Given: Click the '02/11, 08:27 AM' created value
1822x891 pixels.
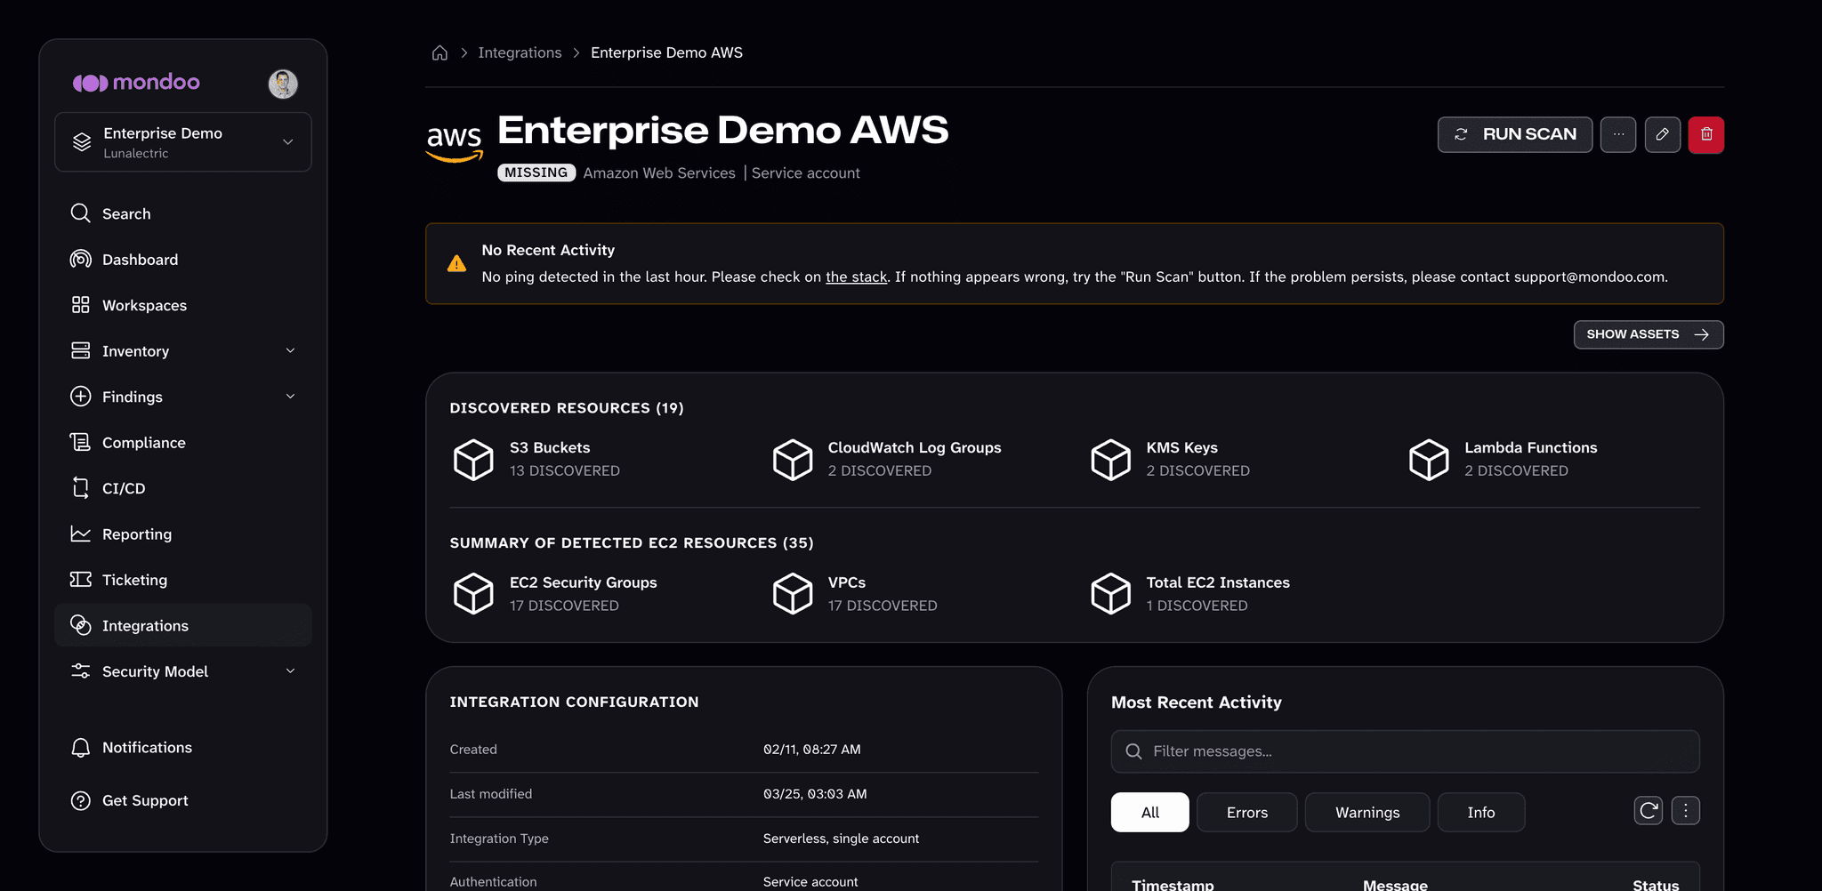Looking at the screenshot, I should (x=811, y=750).
